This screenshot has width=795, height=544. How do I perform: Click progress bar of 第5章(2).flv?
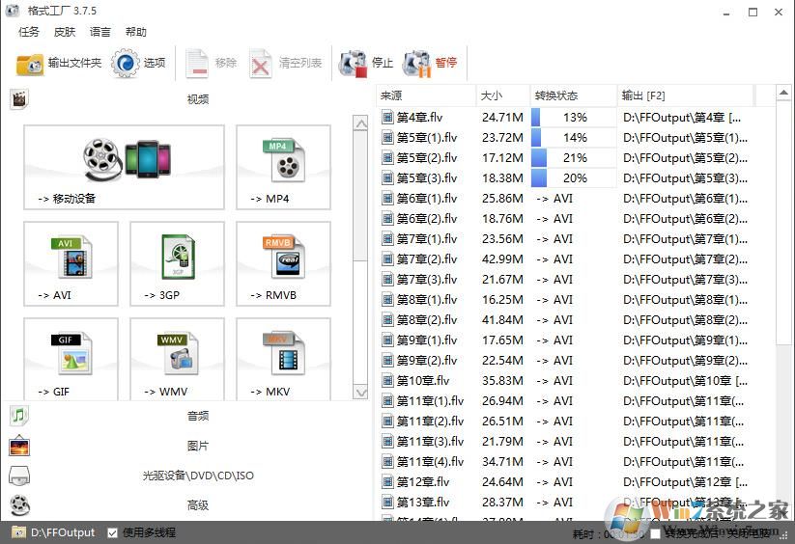(x=574, y=158)
